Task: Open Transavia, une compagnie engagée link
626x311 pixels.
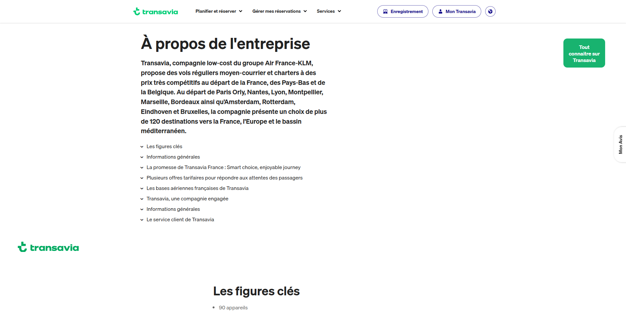Action: point(187,199)
